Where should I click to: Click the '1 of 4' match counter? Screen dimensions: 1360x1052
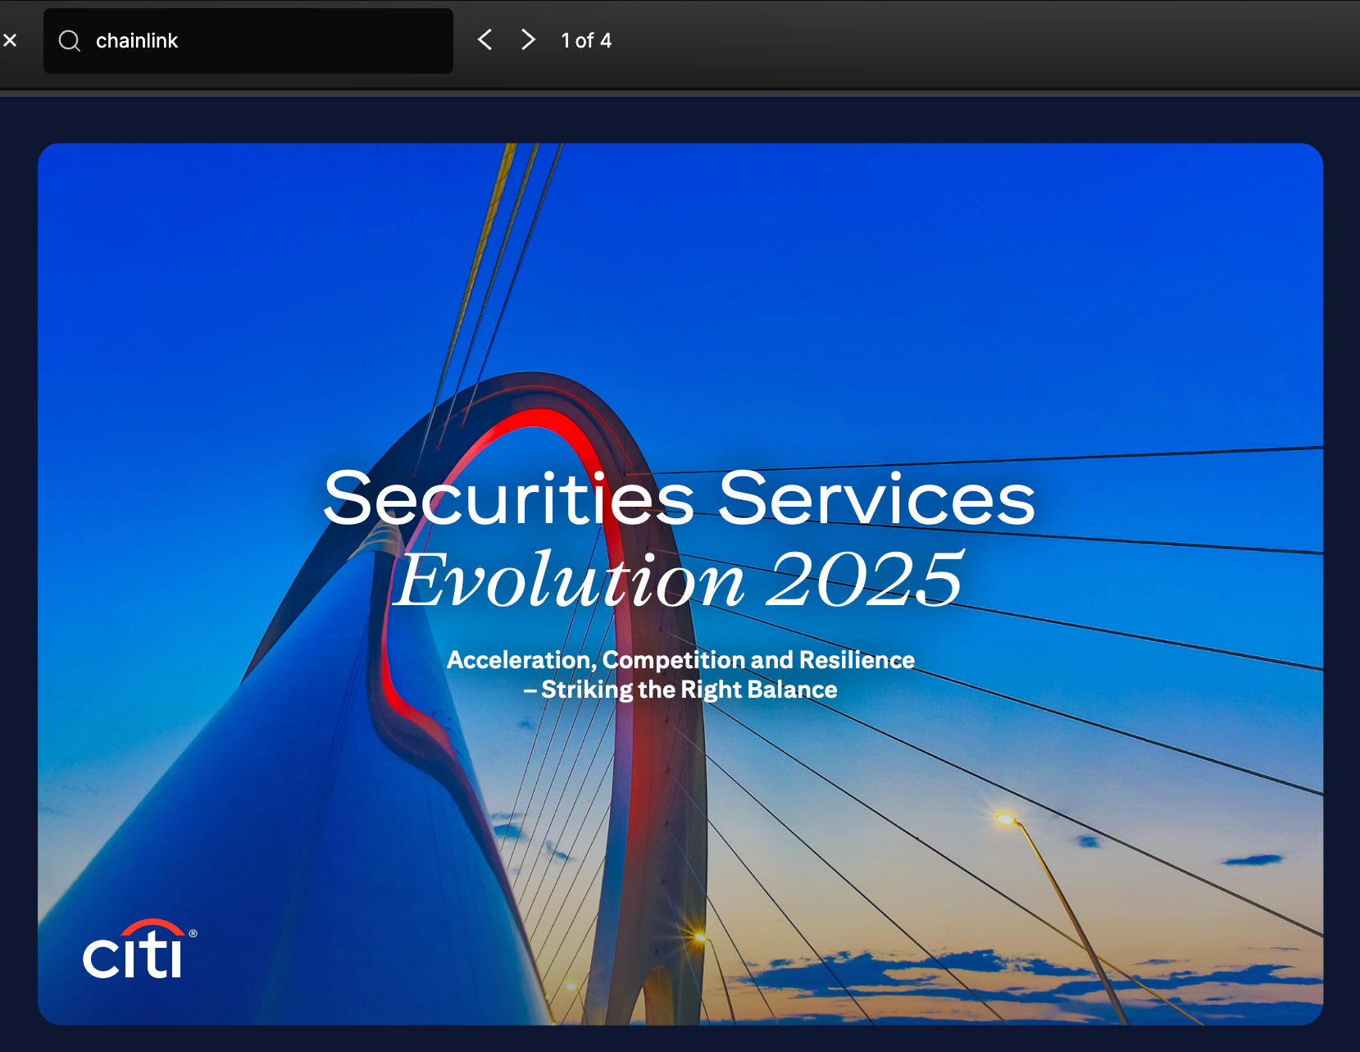point(586,41)
